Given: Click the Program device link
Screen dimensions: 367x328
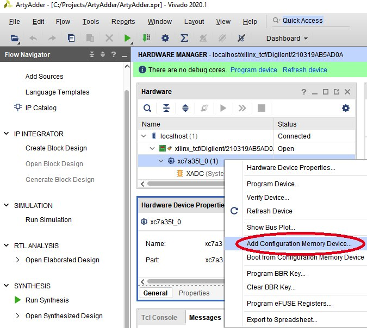Looking at the screenshot, I should (x=253, y=70).
